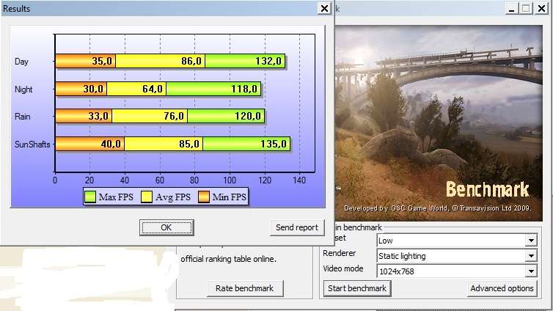Click the Rate benchmark button
Screen dimensions: 553x311
245,288
